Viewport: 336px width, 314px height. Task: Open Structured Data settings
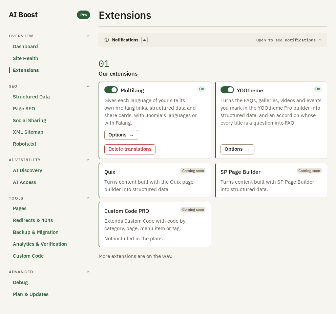[31, 97]
